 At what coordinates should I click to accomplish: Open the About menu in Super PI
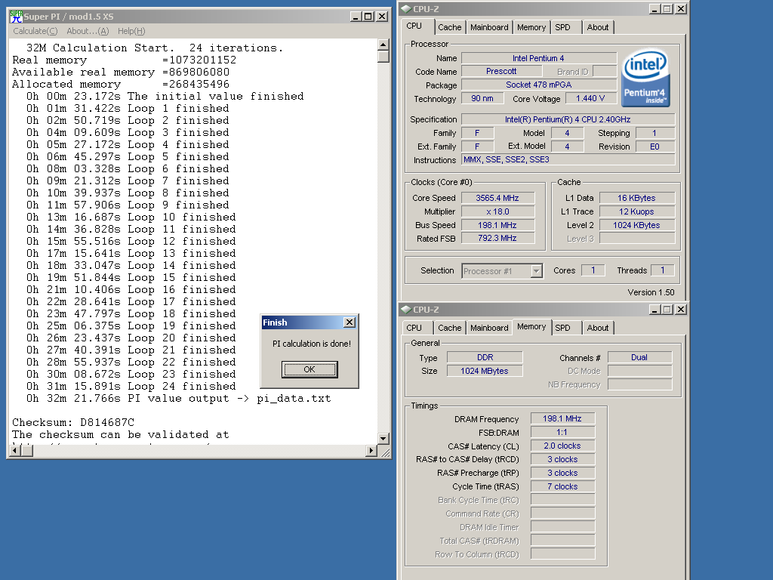(88, 31)
